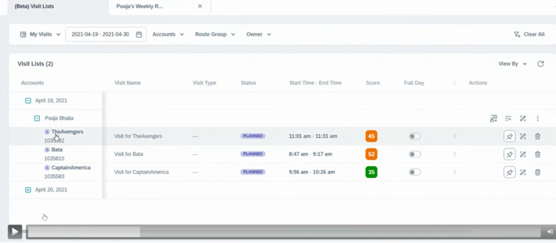
Task: Expand the Accounts filter dropdown
Action: pos(168,34)
